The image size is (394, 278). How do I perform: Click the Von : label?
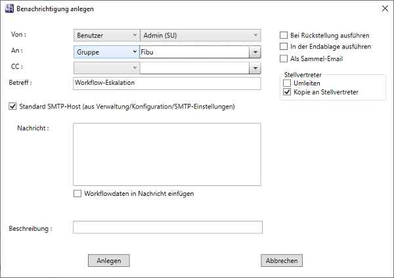[18, 34]
